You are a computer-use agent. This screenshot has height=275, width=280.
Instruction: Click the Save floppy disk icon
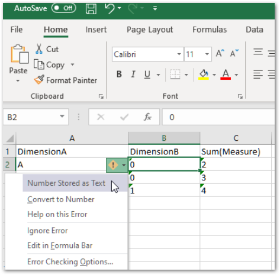(x=91, y=9)
